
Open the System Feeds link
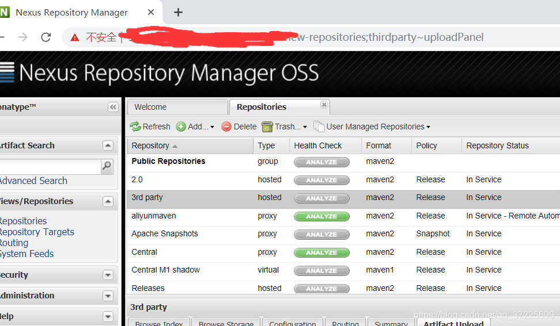point(27,254)
